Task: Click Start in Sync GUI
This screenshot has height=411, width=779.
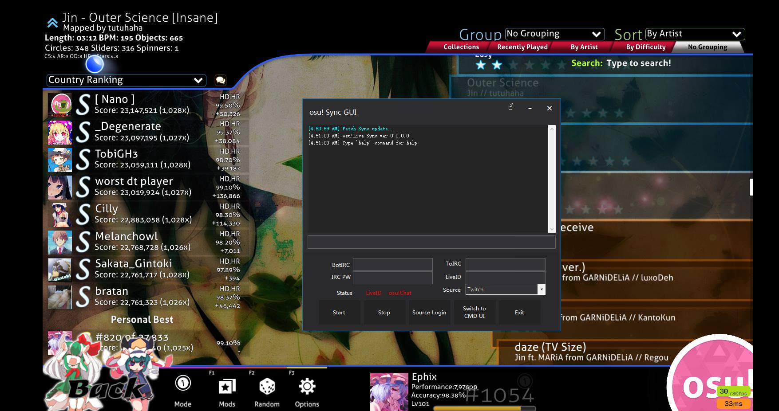Action: click(x=339, y=313)
